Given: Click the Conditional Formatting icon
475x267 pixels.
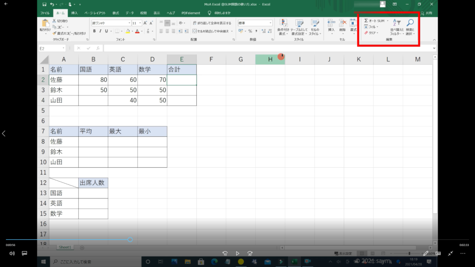Looking at the screenshot, I should [x=283, y=24].
